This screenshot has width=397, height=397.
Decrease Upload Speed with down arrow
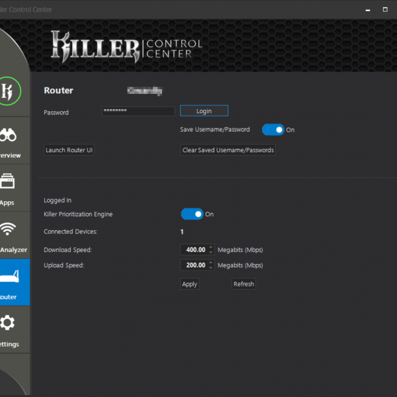point(211,267)
